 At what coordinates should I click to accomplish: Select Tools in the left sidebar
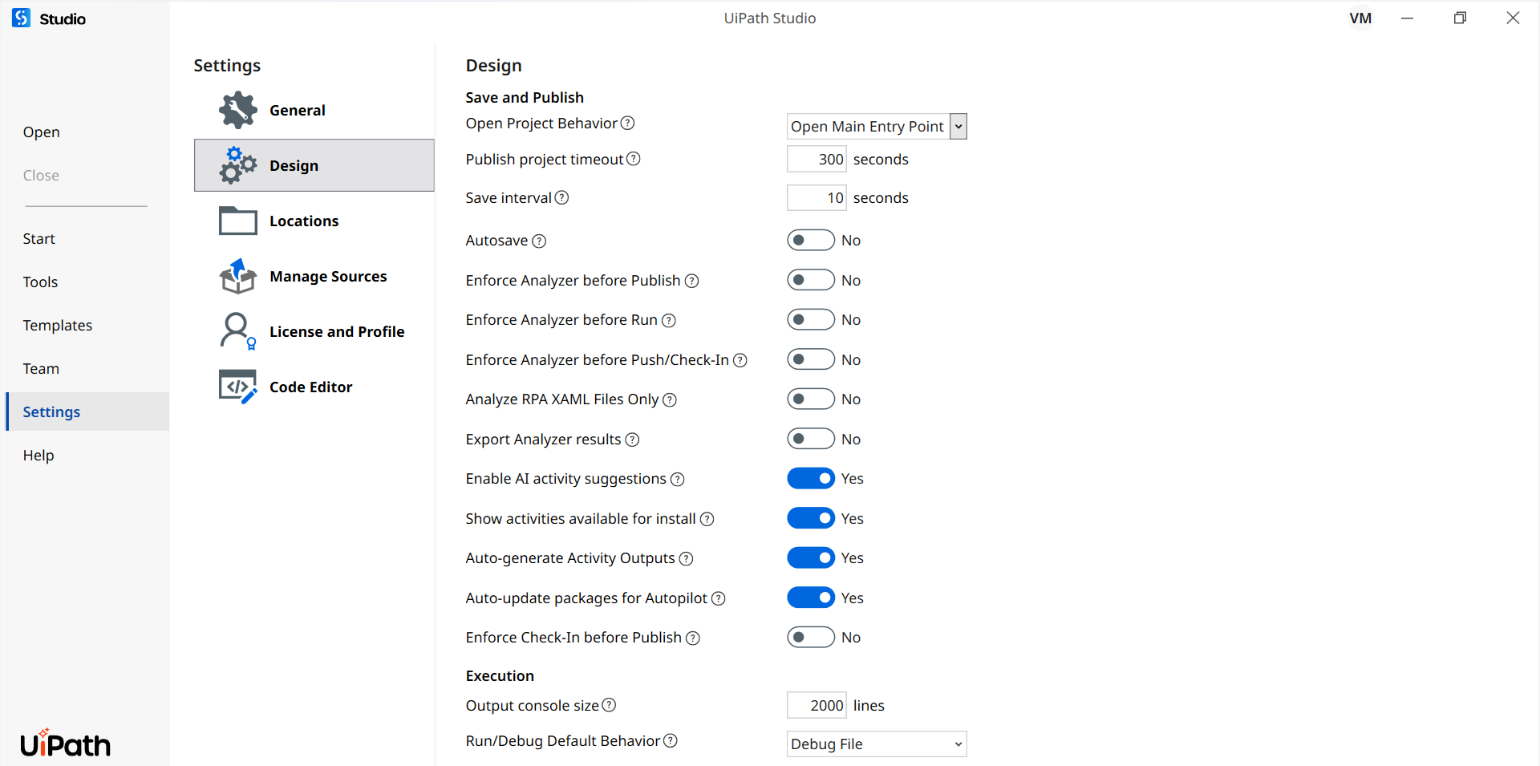(x=40, y=282)
